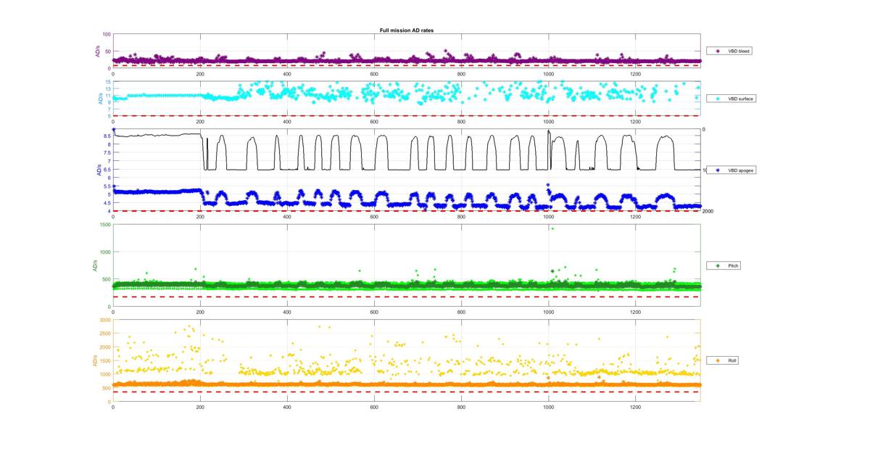Select the Pitch legend entry

(725, 265)
